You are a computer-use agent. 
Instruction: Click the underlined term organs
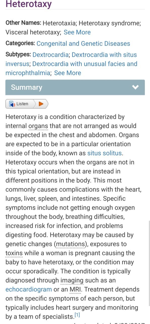click(39, 126)
